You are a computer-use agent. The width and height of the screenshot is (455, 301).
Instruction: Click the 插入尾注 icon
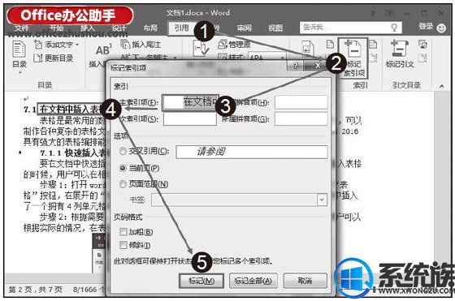pos(125,45)
